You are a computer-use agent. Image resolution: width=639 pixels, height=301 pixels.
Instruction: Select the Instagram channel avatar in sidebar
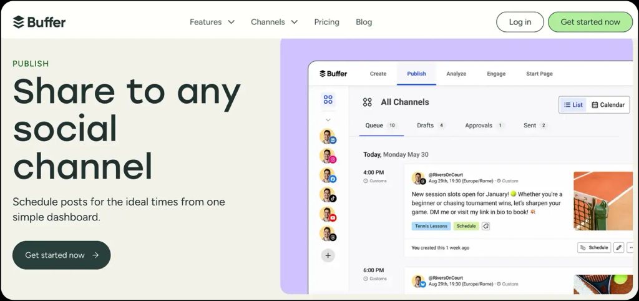328,156
